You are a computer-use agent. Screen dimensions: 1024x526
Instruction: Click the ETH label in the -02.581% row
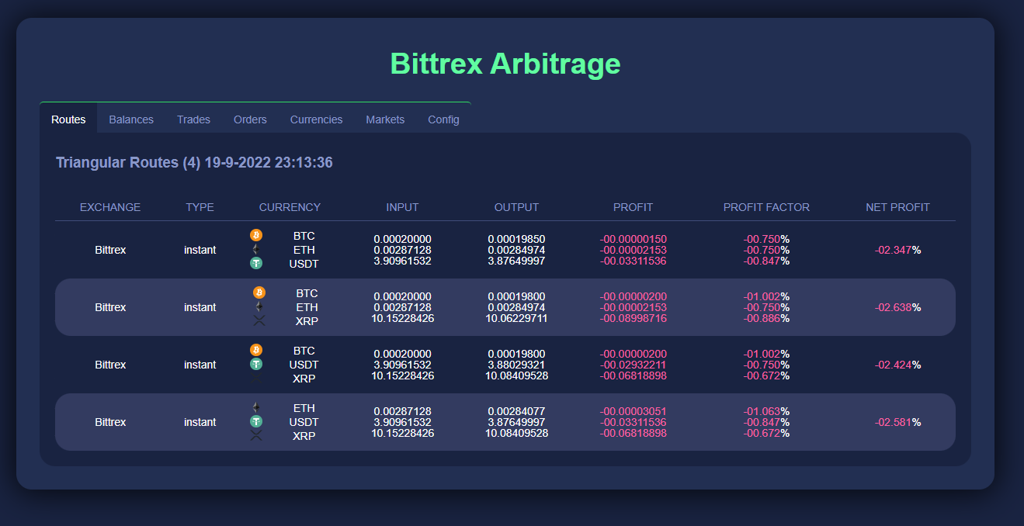[x=304, y=408]
